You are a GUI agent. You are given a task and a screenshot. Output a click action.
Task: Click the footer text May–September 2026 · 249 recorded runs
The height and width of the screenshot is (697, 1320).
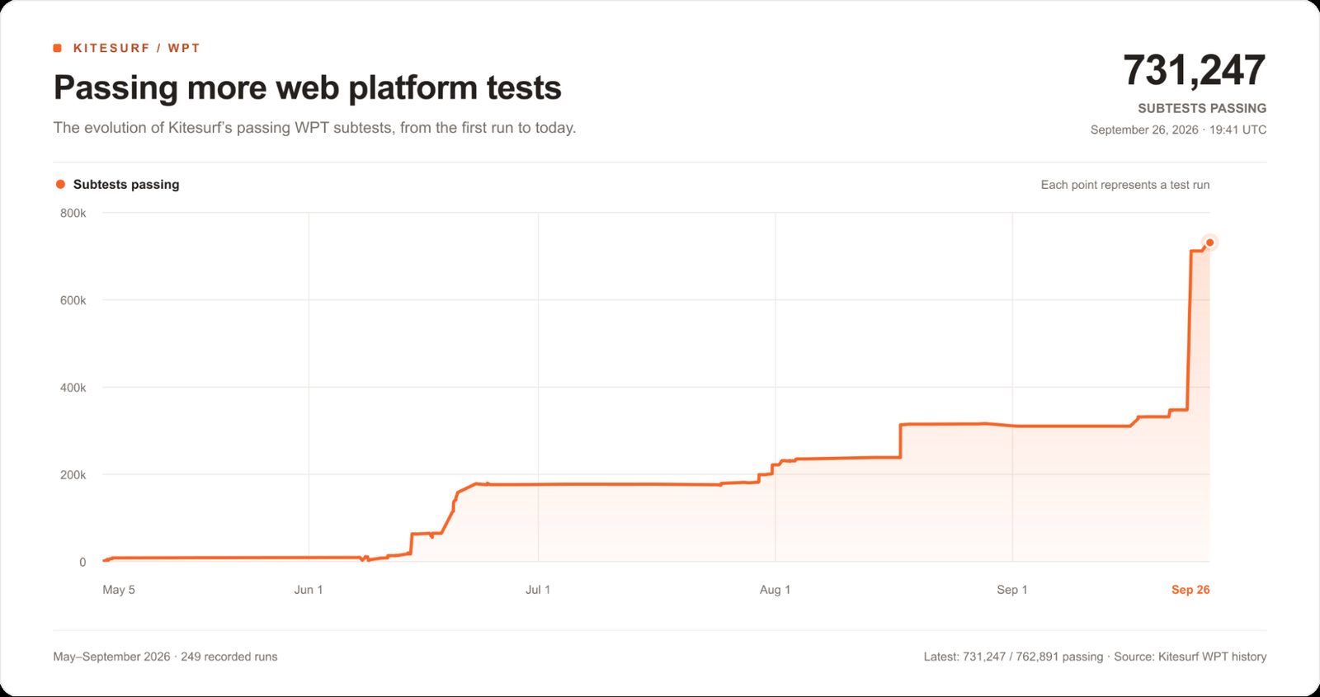click(165, 657)
